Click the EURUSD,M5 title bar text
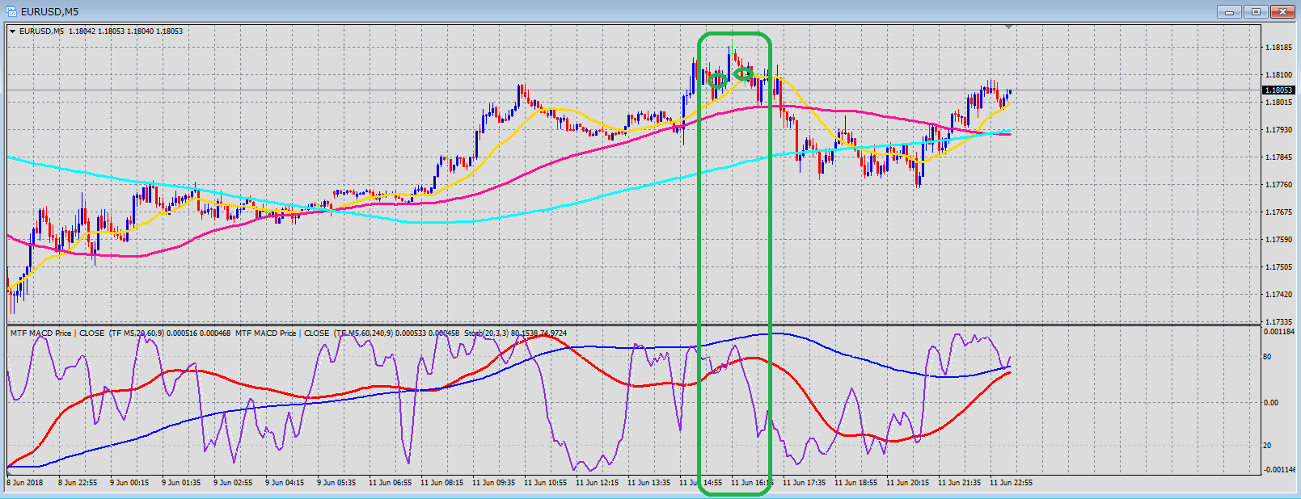The width and height of the screenshot is (1301, 499). [x=50, y=11]
